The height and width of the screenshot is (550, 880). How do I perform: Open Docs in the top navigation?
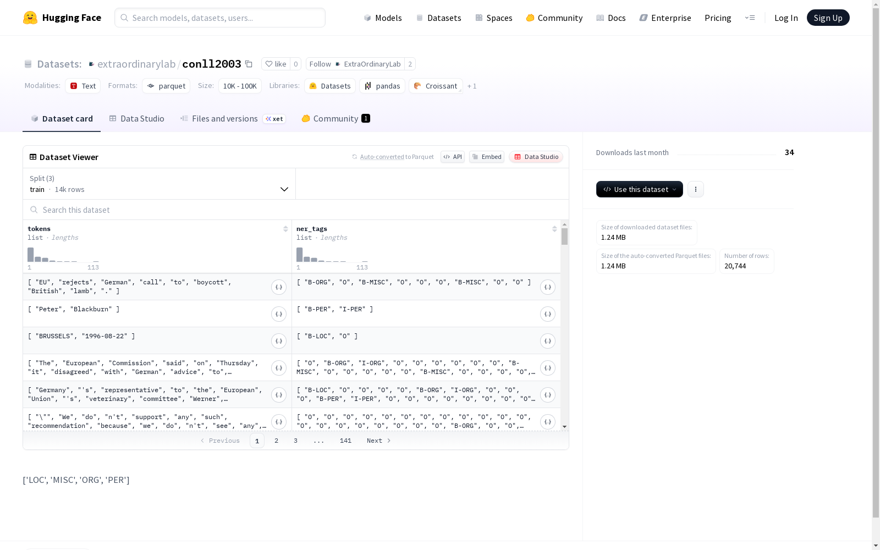point(611,18)
